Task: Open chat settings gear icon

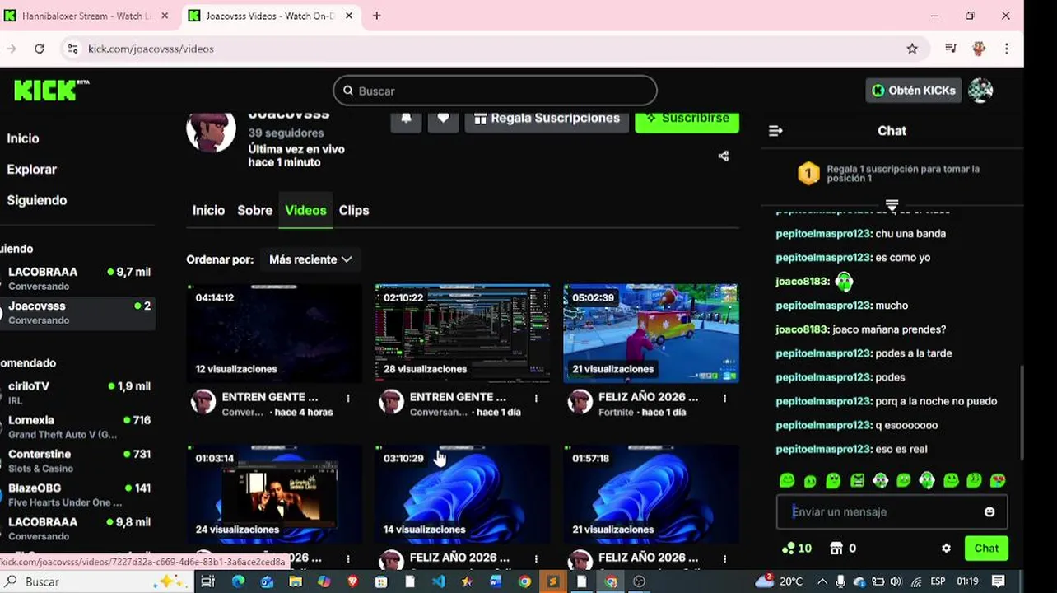Action: tap(946, 549)
